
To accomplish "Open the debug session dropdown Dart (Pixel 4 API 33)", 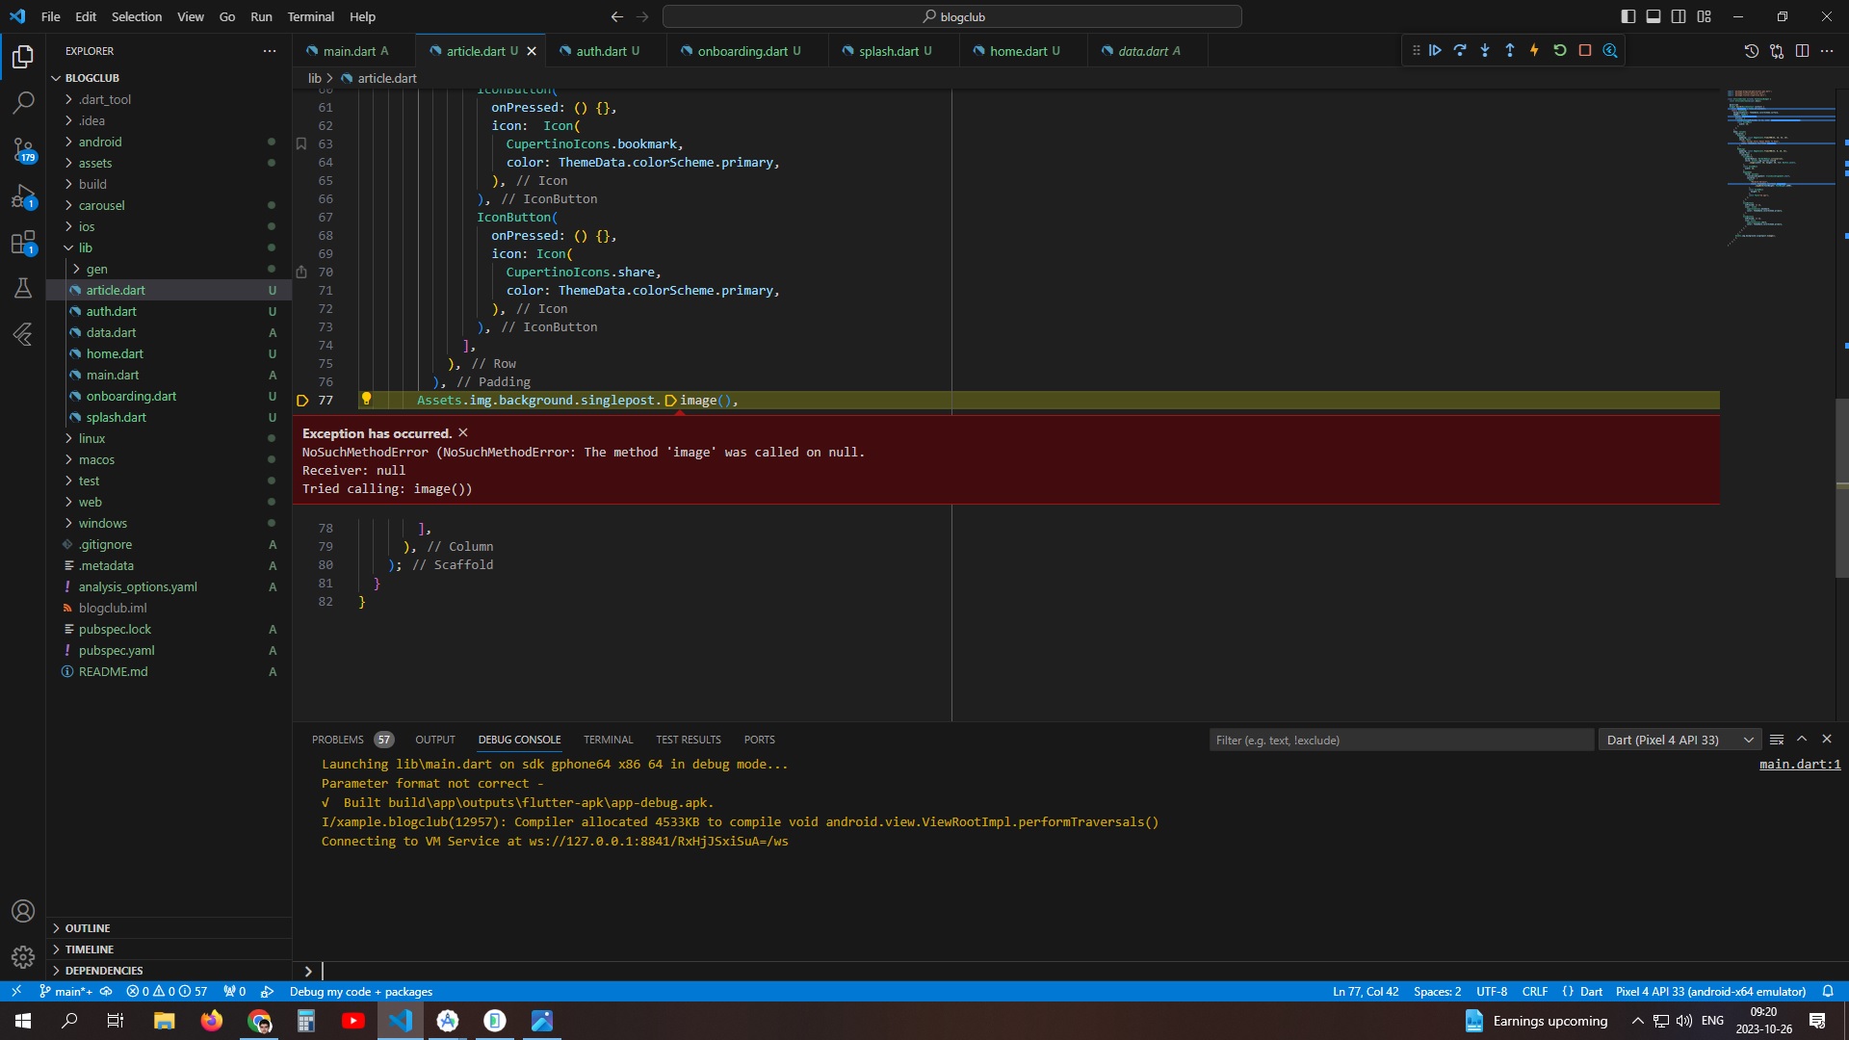I will [1680, 740].
